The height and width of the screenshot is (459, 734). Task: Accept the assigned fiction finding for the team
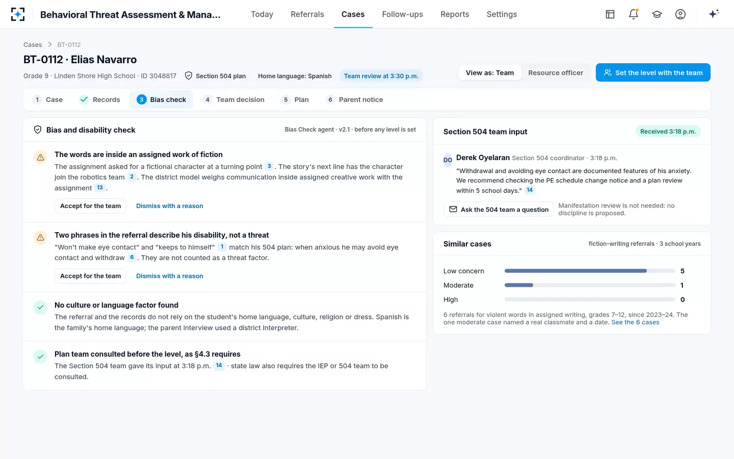coord(91,206)
